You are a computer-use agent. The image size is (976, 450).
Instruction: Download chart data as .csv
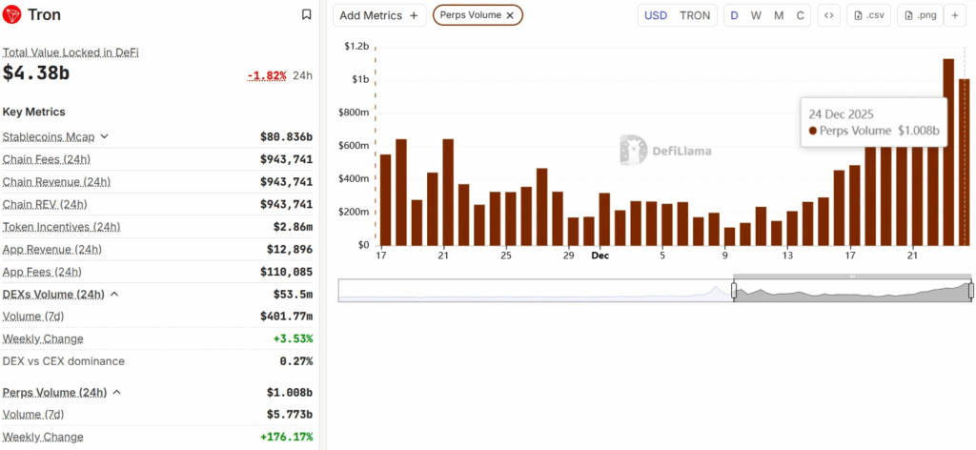[868, 15]
